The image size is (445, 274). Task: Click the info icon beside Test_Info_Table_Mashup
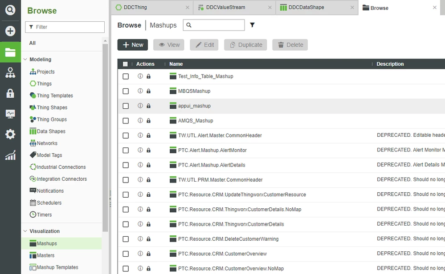(x=140, y=76)
